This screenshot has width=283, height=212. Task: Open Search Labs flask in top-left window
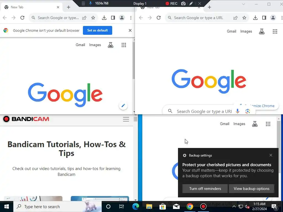111,45
